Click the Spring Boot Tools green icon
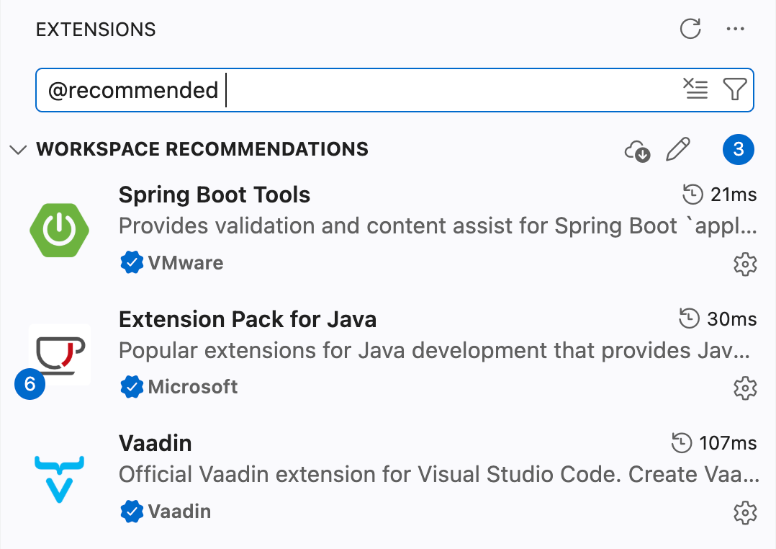The height and width of the screenshot is (549, 776). click(59, 230)
